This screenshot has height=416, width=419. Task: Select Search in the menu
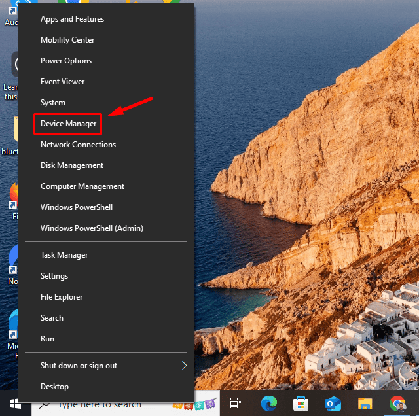(x=106, y=318)
